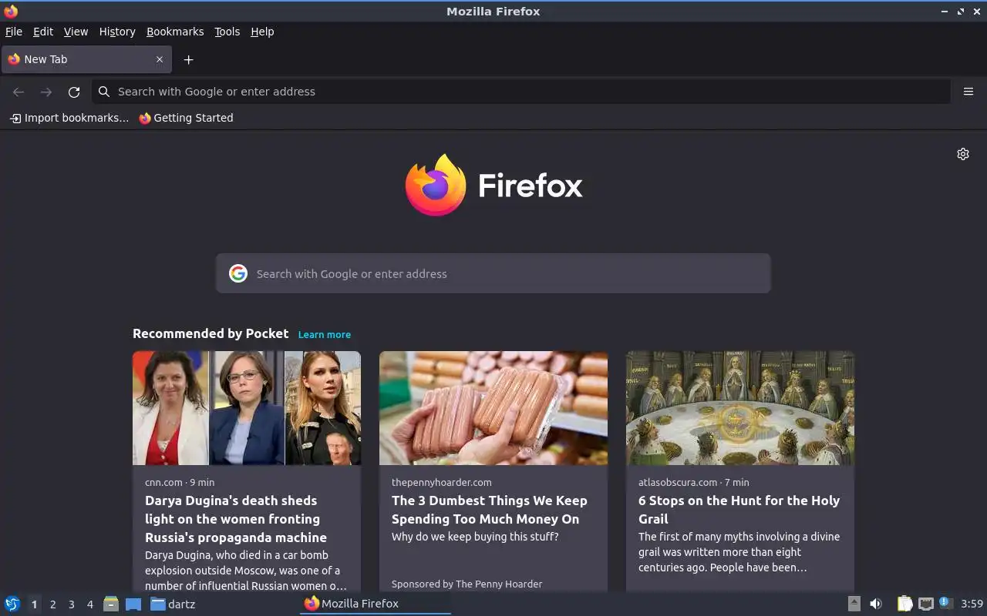
Task: Open the hamburger application menu
Action: (x=968, y=92)
